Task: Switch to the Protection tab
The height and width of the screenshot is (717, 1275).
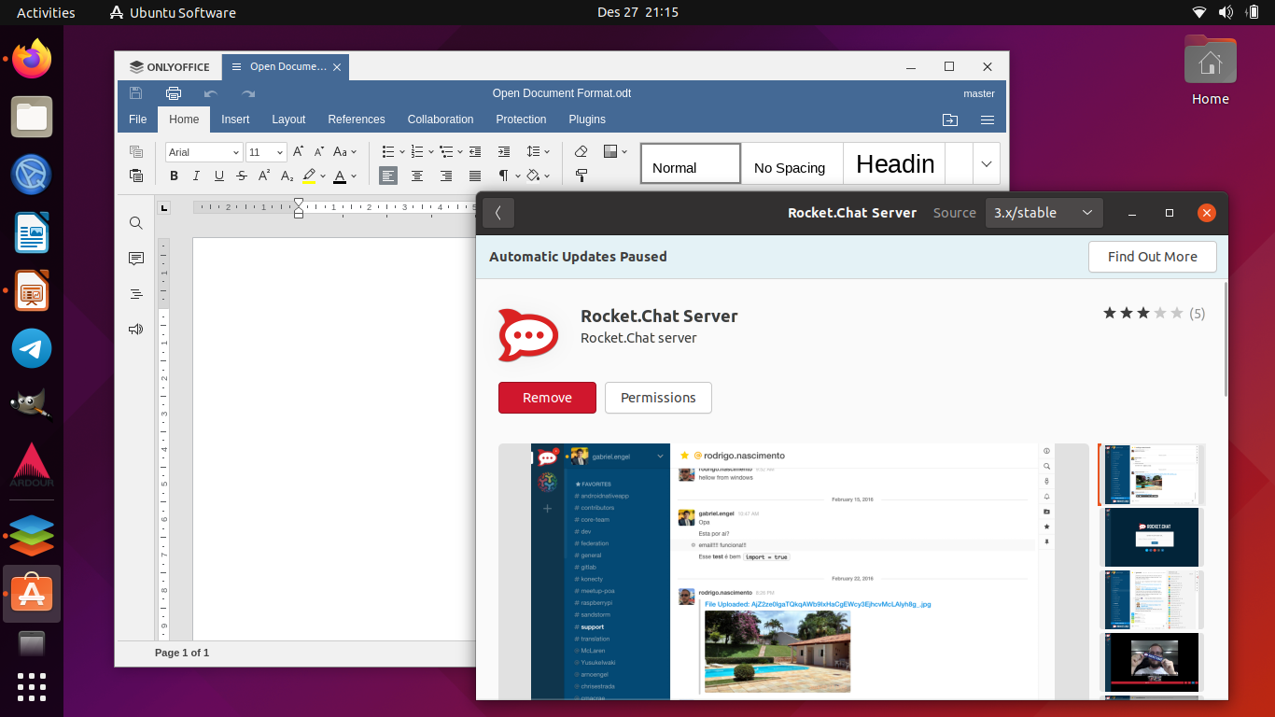Action: (x=521, y=119)
